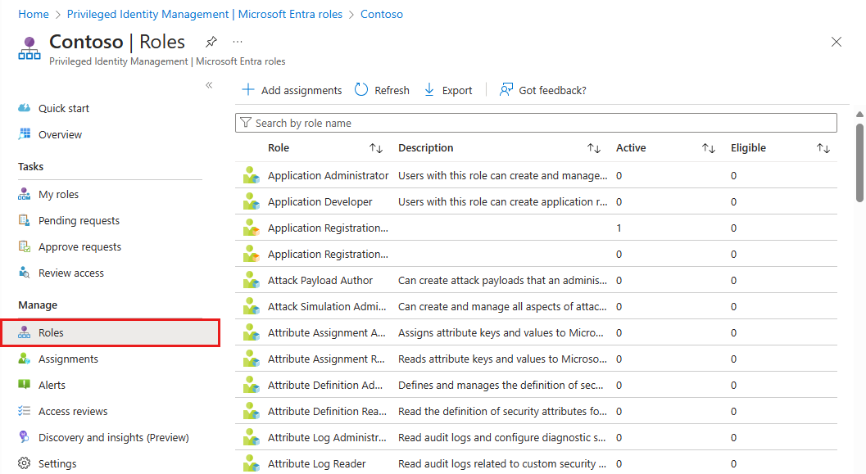Open My roles in the Tasks menu
The image size is (866, 474).
[x=58, y=194]
